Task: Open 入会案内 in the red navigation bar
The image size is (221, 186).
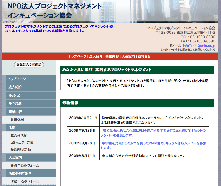Action: [128, 56]
